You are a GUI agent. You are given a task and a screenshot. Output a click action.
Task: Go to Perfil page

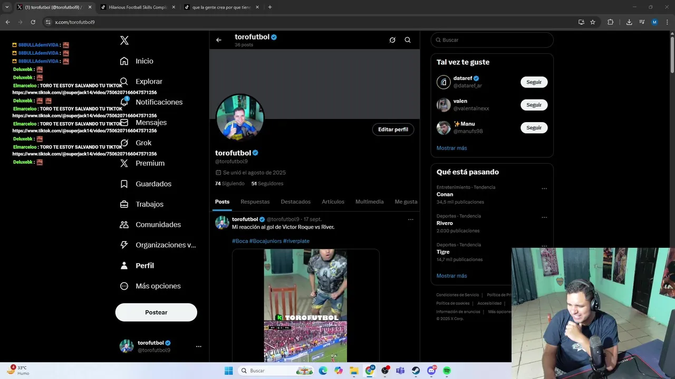click(137, 266)
